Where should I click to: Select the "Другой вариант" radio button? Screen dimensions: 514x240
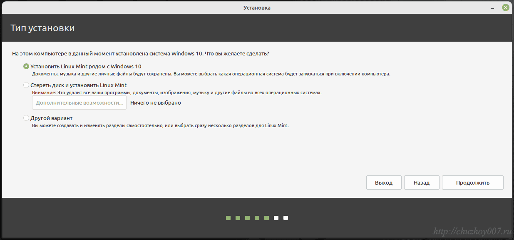point(26,118)
